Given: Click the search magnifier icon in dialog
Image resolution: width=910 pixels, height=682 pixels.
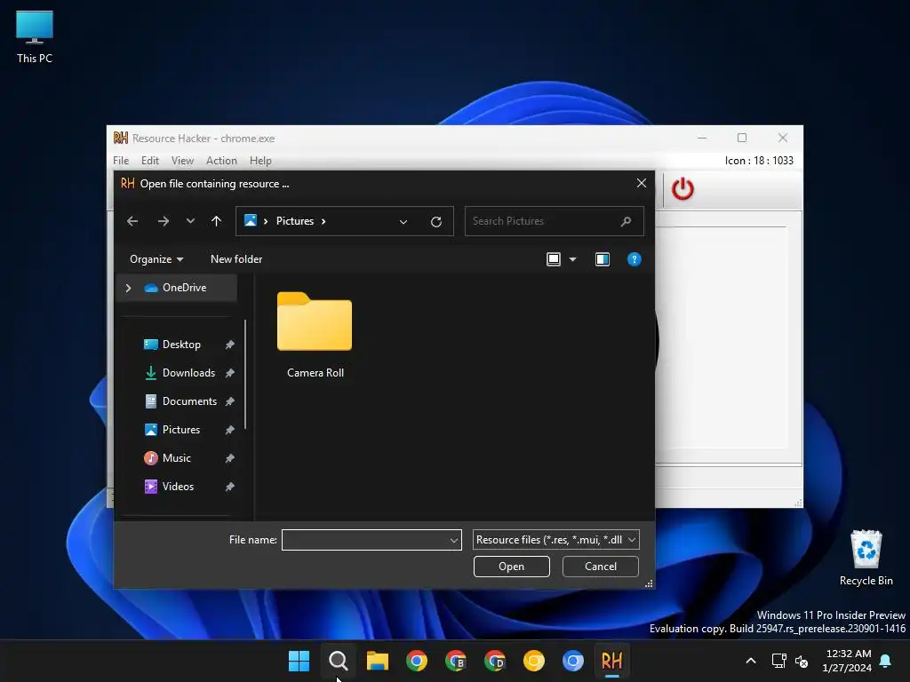Looking at the screenshot, I should coord(626,221).
